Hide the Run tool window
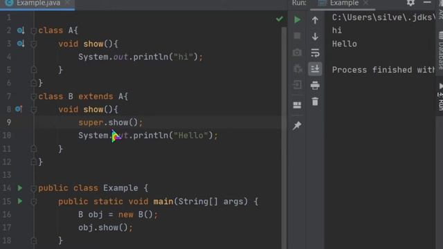 tap(427, 3)
